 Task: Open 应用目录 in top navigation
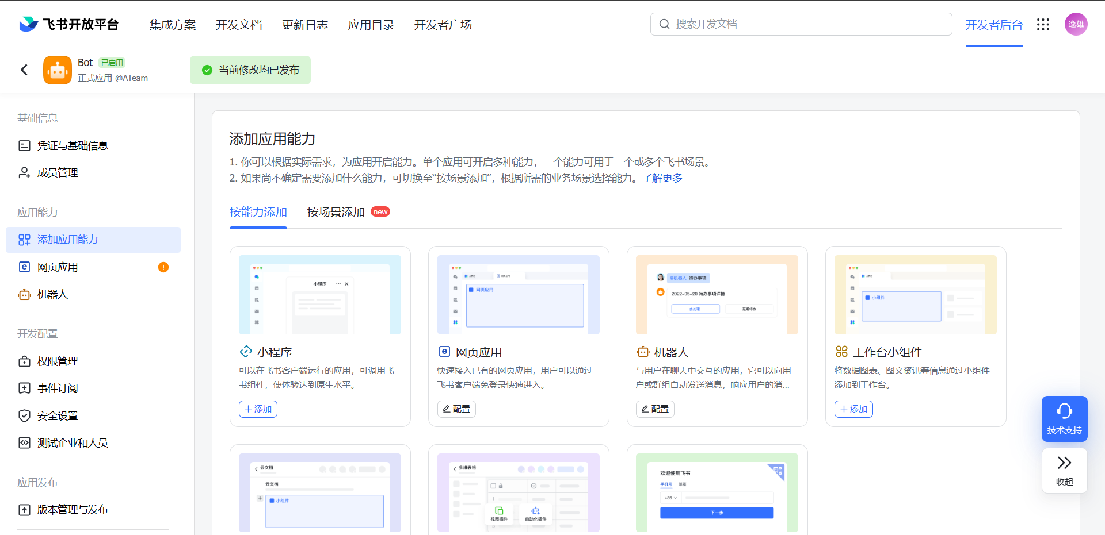click(x=371, y=25)
